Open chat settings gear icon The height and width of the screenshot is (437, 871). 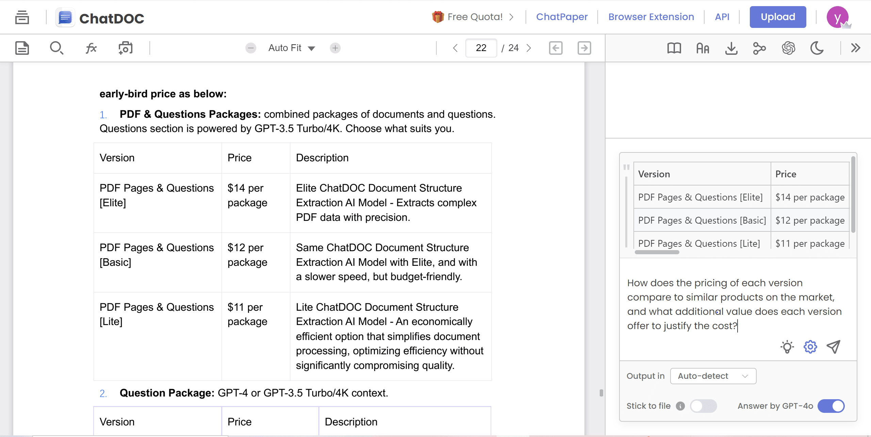coord(810,347)
